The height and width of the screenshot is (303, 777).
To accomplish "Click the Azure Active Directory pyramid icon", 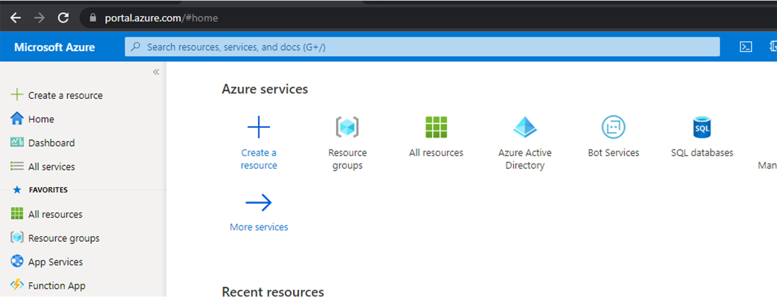I will (525, 127).
